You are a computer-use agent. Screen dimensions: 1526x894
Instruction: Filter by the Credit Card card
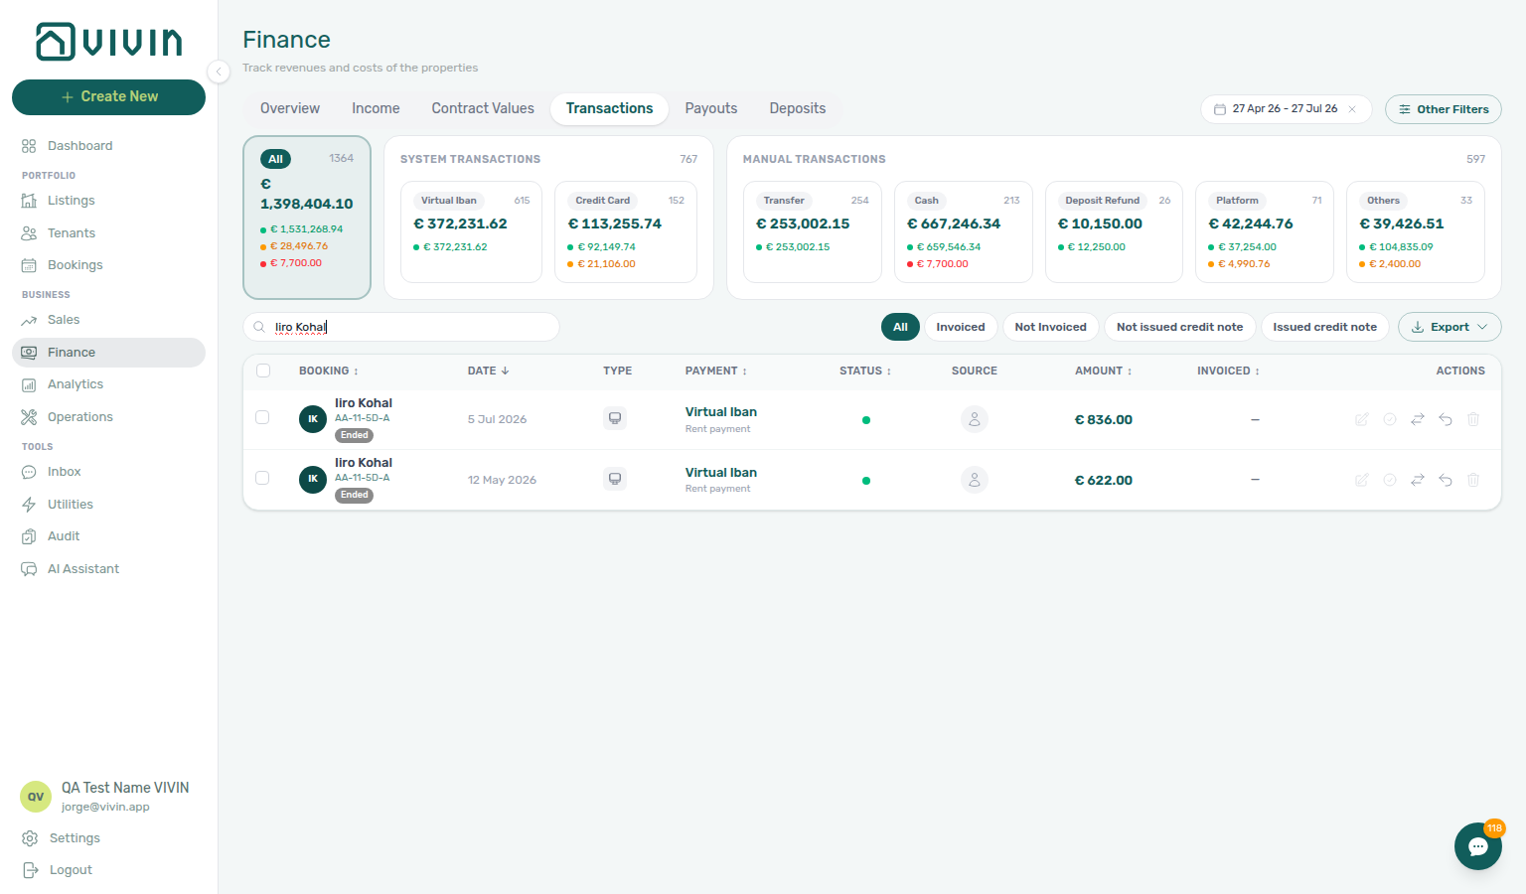pos(626,231)
